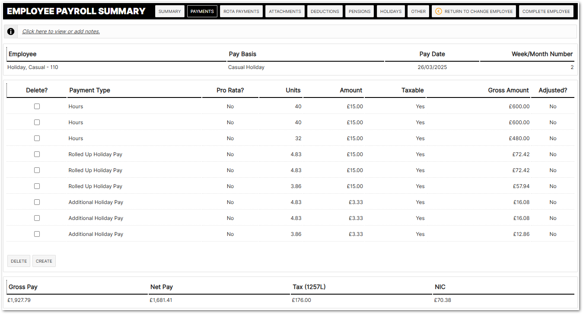Click the info icon beside notes link

pyautogui.click(x=11, y=31)
